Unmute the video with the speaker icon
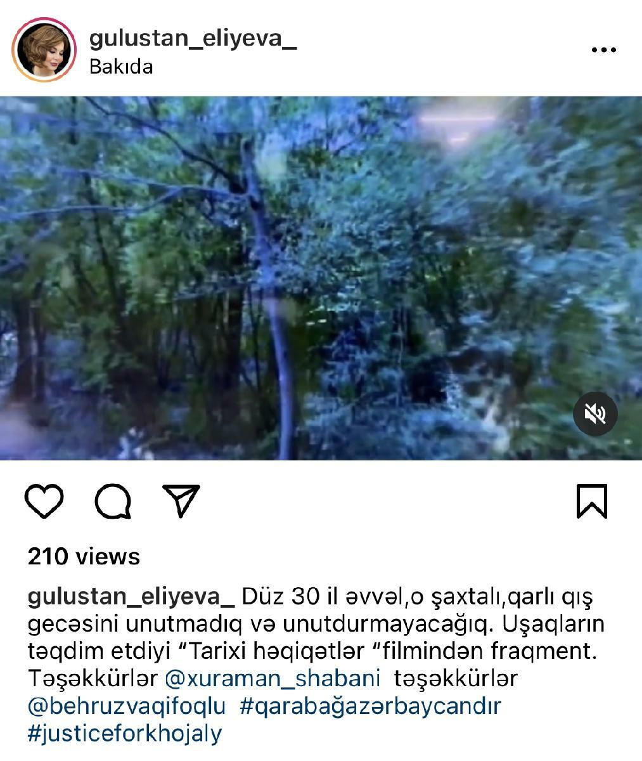642x761 pixels. (x=595, y=414)
